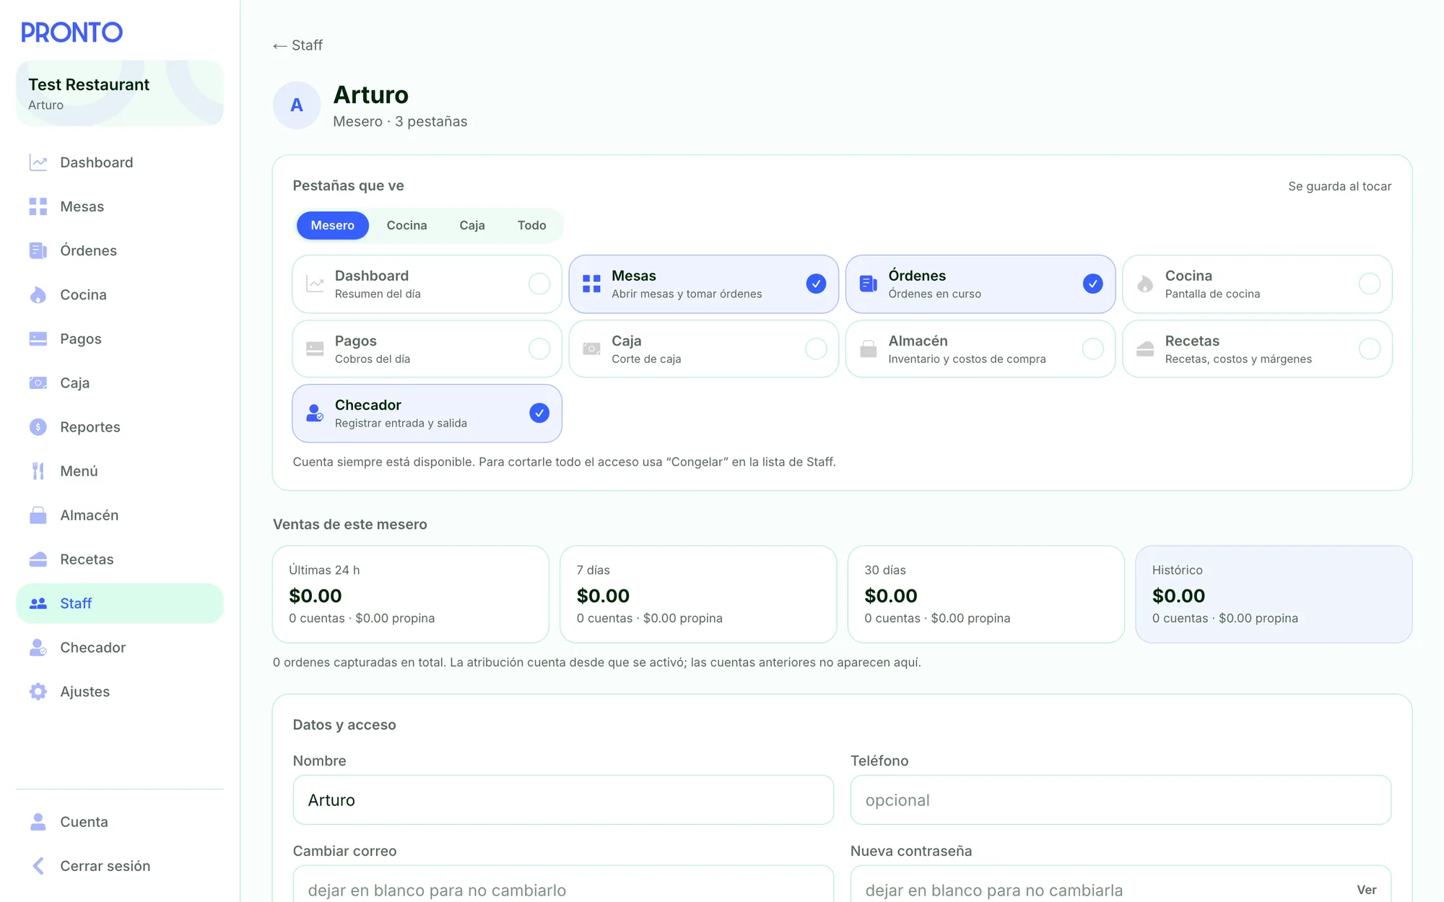Click the Checador icon in sidebar
1444x902 pixels.
coord(38,647)
